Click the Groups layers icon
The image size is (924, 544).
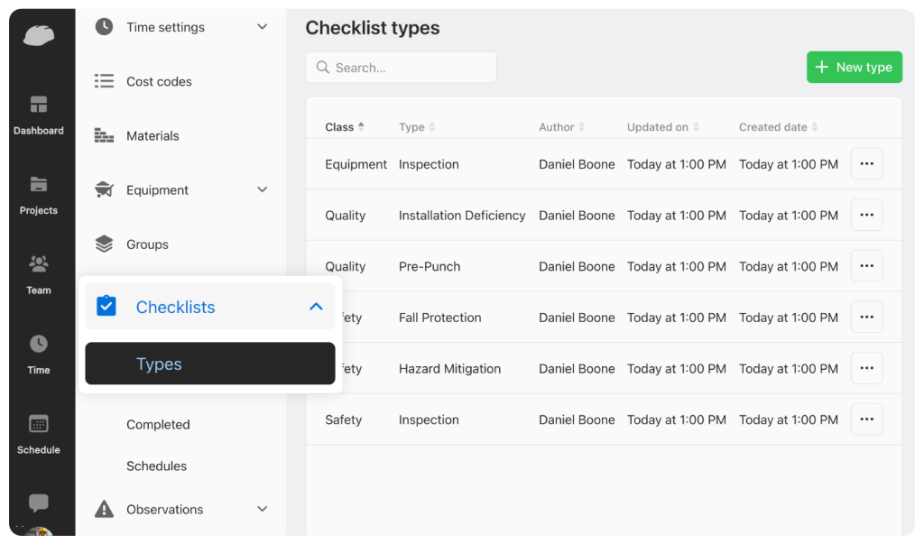click(x=105, y=244)
